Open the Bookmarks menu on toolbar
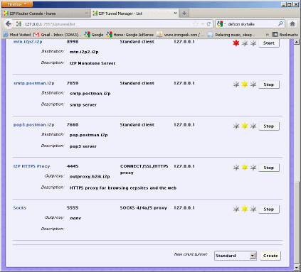The image size is (301, 272). point(285,35)
